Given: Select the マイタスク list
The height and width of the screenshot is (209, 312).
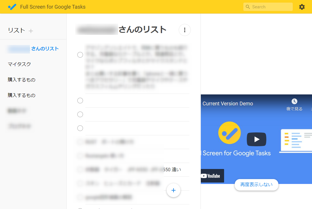Looking at the screenshot, I should coord(19,64).
